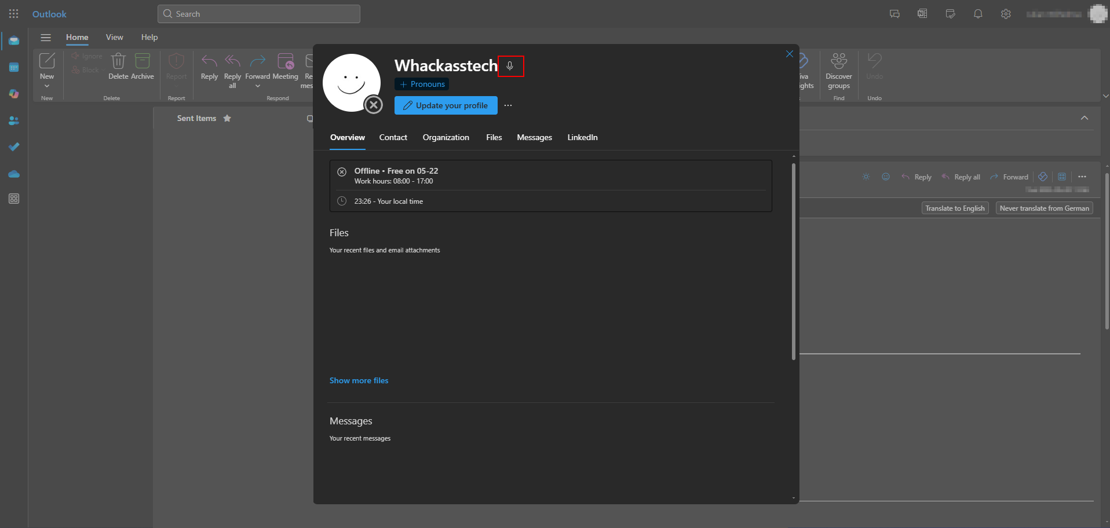Toggle the Sent Items favorite star
Image resolution: width=1110 pixels, height=528 pixels.
(x=227, y=119)
